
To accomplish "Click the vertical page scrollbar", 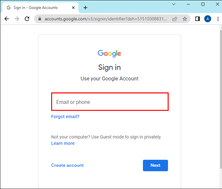I will pyautogui.click(x=220, y=97).
